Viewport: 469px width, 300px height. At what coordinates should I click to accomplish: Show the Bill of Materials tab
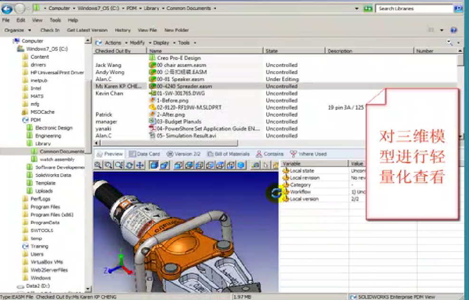229,154
